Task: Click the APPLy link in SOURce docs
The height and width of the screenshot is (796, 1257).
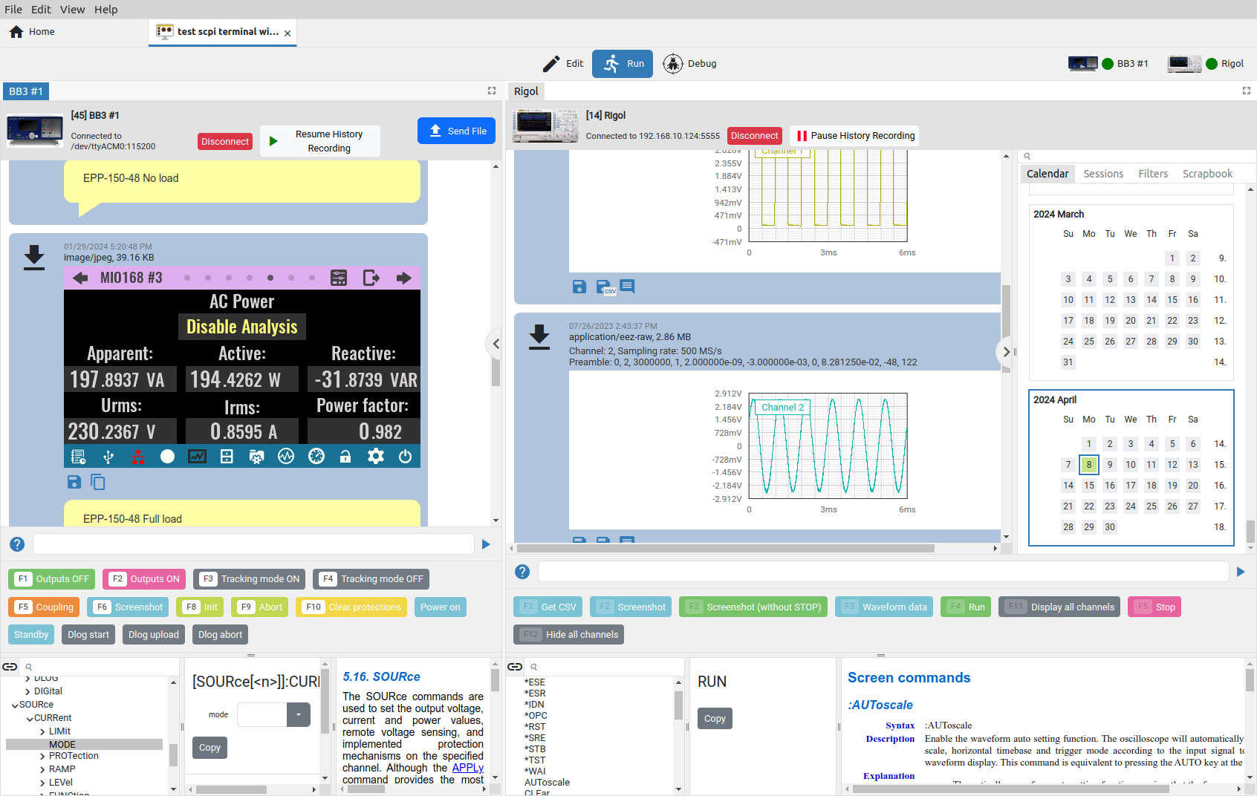Action: tap(468, 768)
